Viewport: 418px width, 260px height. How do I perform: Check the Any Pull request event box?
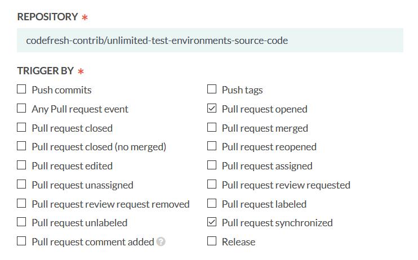click(x=21, y=109)
